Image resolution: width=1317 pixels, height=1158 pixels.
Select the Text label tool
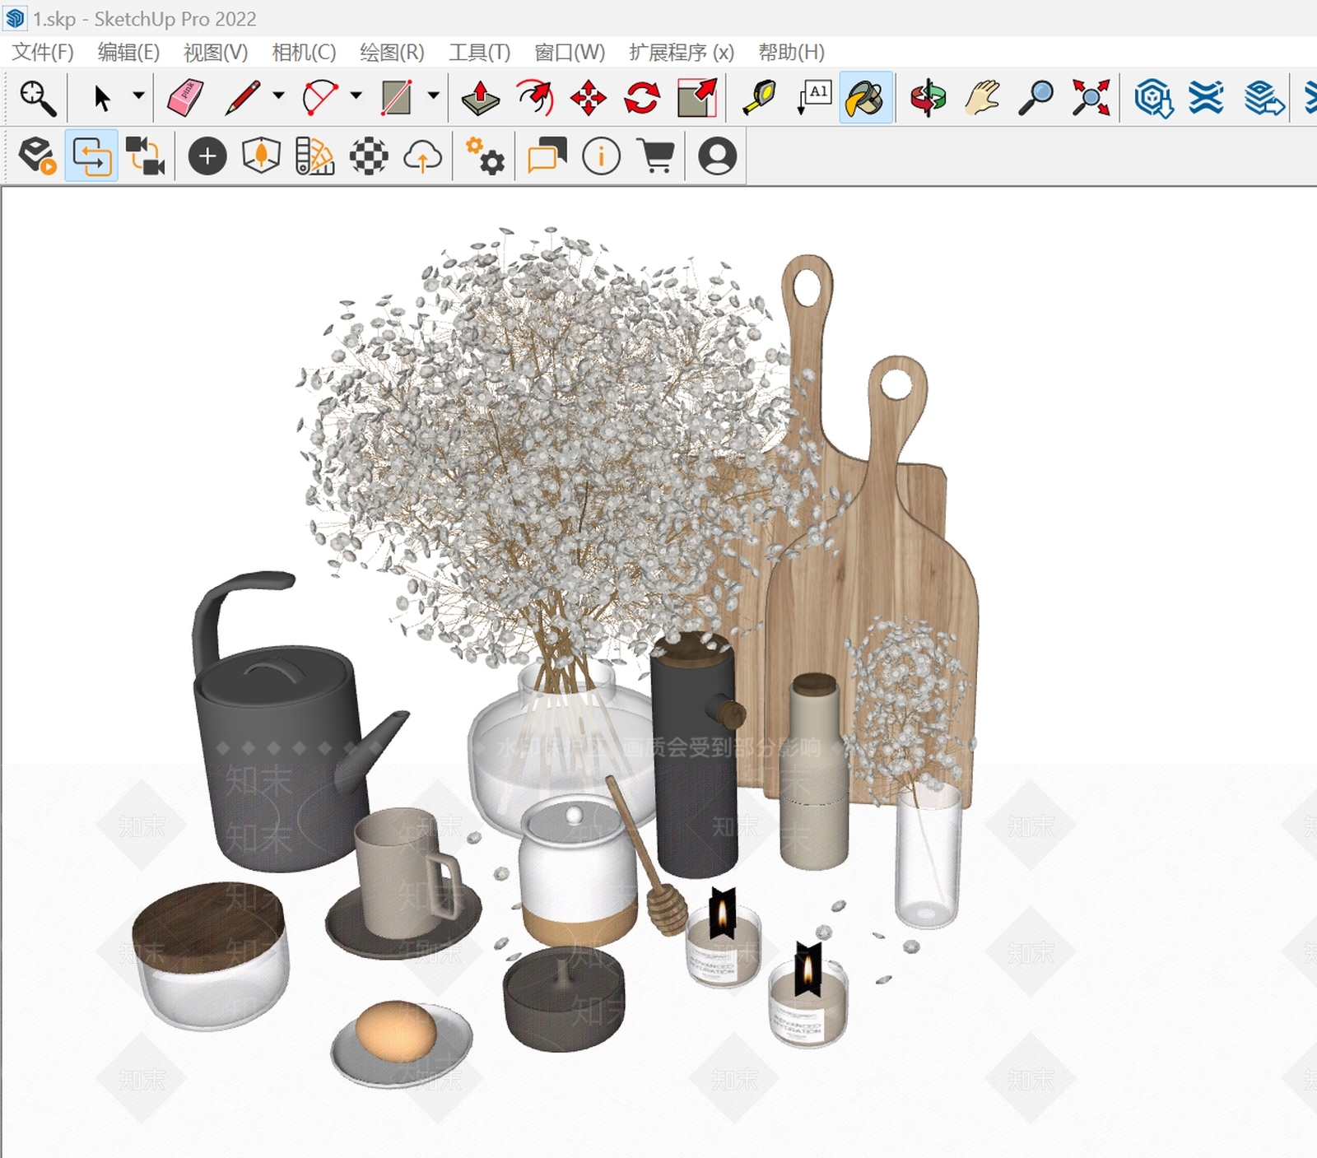(x=814, y=98)
